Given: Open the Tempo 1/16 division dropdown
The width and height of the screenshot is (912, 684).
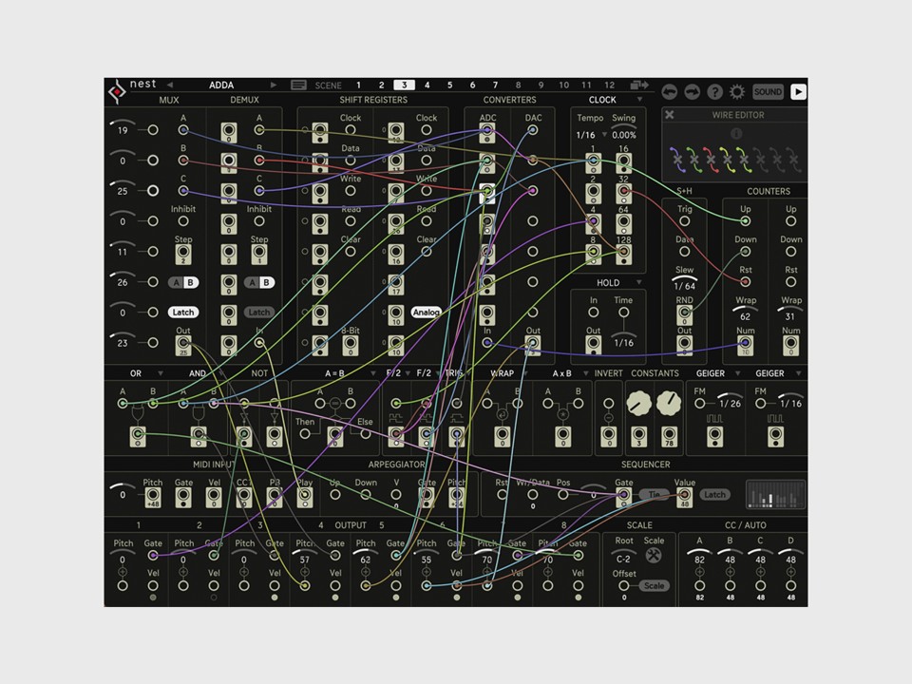Looking at the screenshot, I should tap(604, 135).
